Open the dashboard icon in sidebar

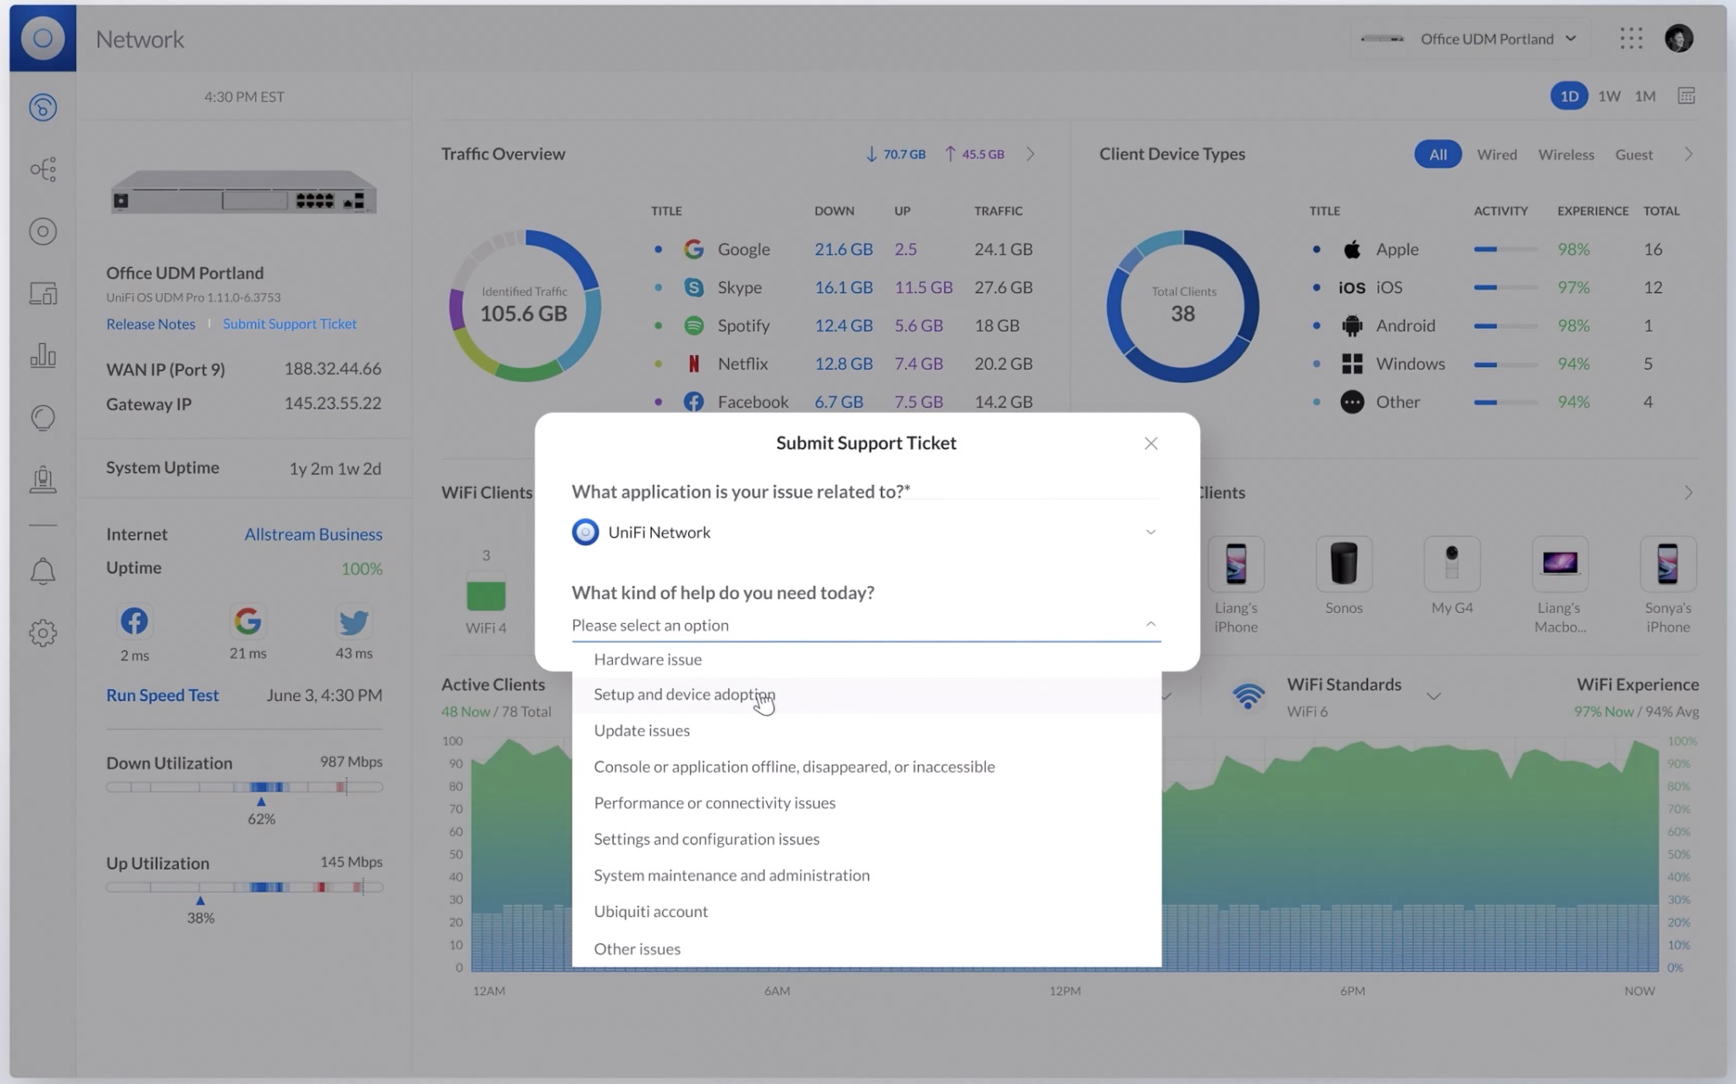(42, 108)
